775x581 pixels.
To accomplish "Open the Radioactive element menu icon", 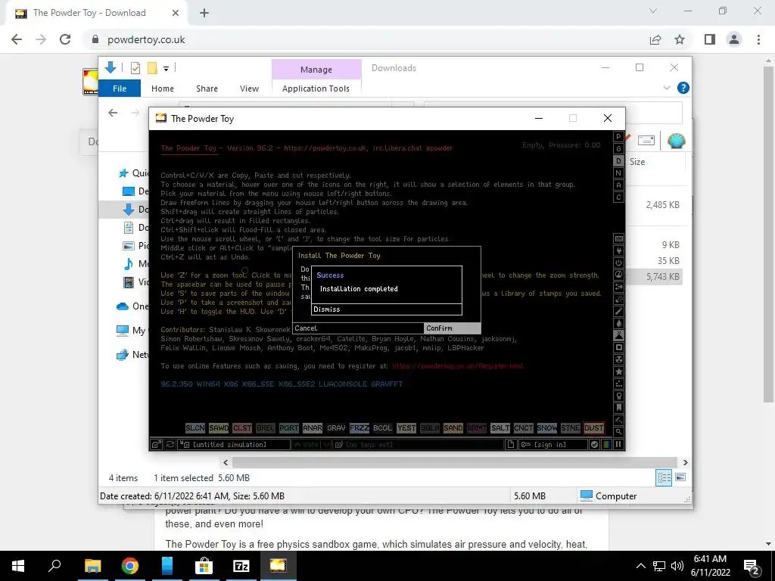I will click(618, 359).
